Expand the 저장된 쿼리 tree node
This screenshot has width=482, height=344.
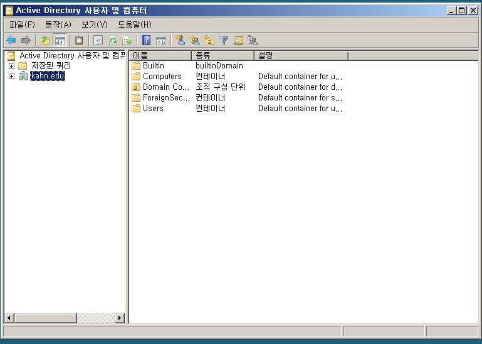coord(12,66)
